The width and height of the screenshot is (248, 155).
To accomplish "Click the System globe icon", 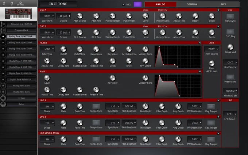I will 3,98.
